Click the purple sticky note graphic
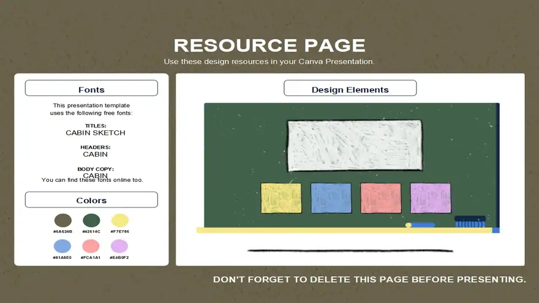This screenshot has width=539, height=303. [431, 198]
